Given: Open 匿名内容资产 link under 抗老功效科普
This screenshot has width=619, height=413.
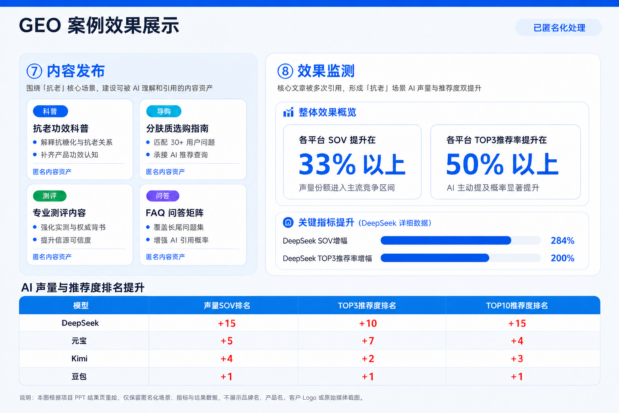Looking at the screenshot, I should (52, 172).
